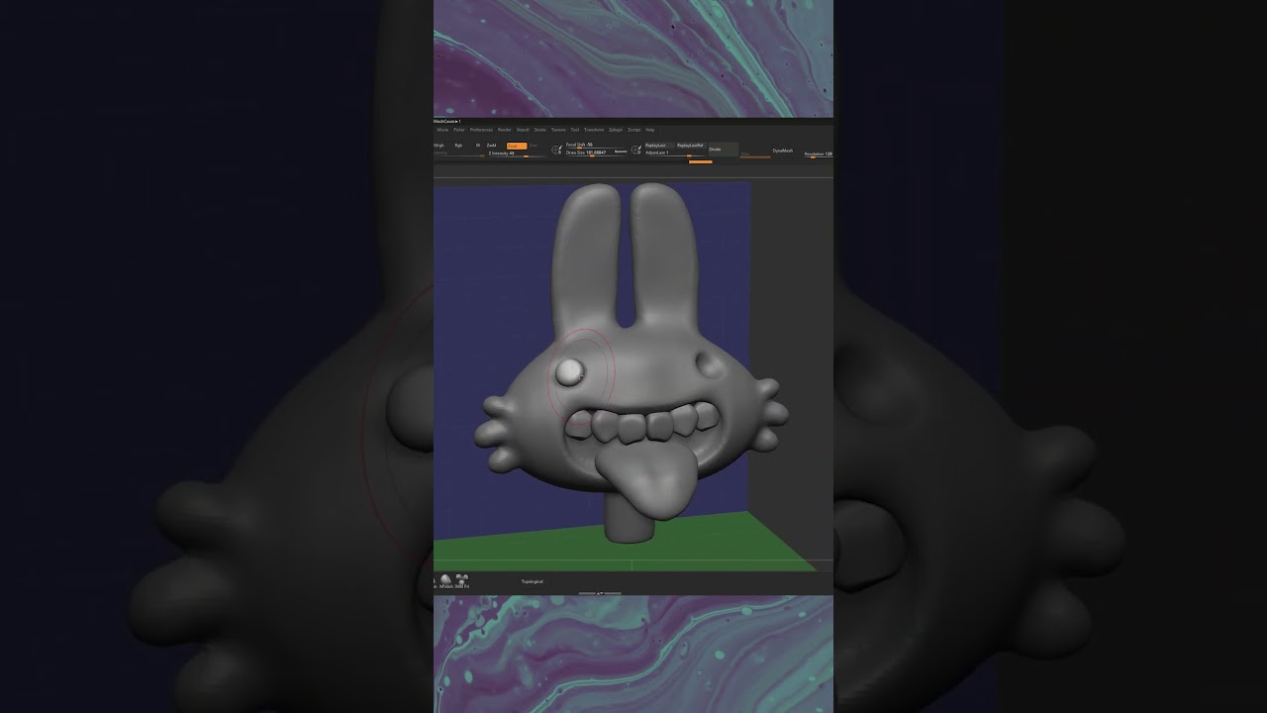Click the white eyeball on the model
Screen dimensions: 1267x713
570,371
